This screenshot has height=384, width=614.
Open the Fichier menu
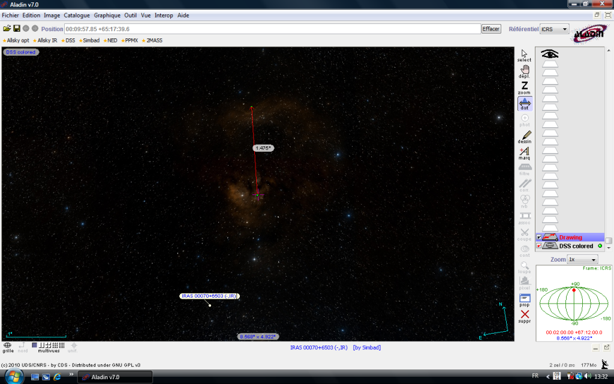(10, 15)
